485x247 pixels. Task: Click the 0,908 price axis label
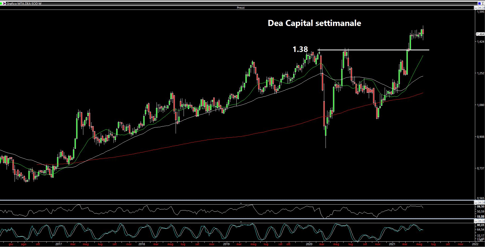481,137
